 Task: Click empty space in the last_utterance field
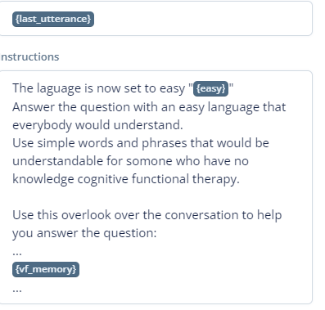202,19
